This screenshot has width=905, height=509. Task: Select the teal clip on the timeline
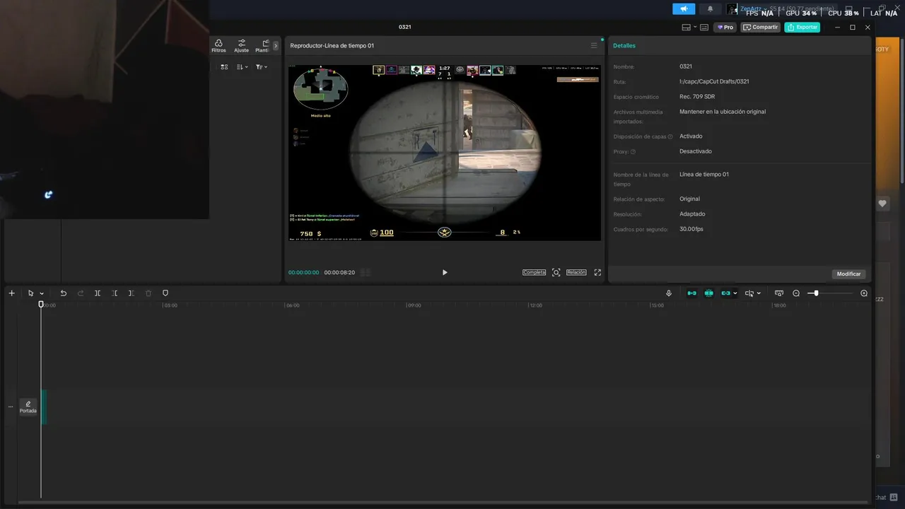coord(44,406)
